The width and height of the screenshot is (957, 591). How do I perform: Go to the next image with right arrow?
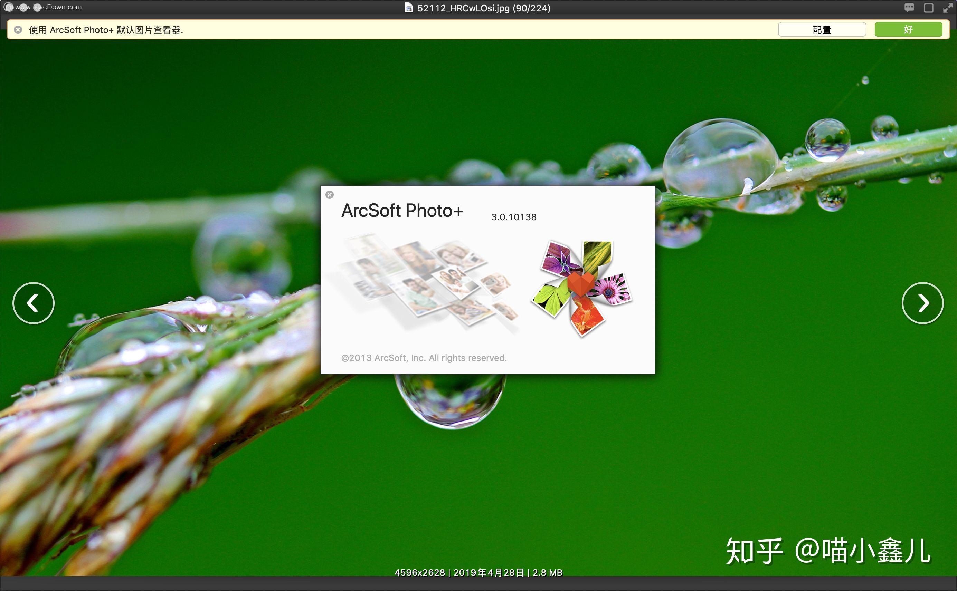pos(923,303)
